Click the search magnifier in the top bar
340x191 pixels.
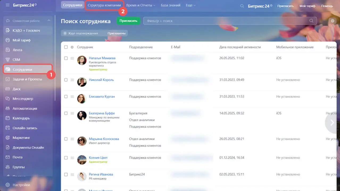pyautogui.click(x=242, y=6)
